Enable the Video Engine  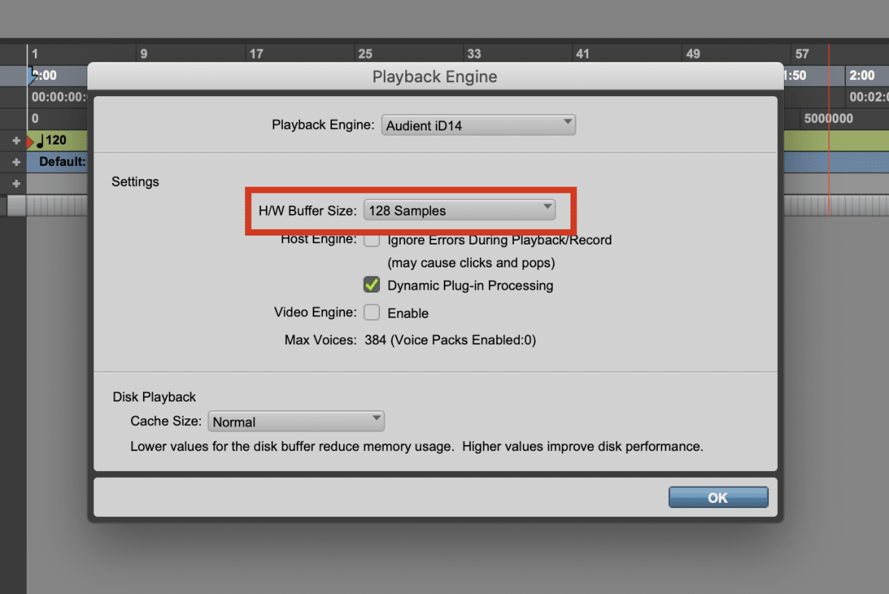pyautogui.click(x=372, y=312)
